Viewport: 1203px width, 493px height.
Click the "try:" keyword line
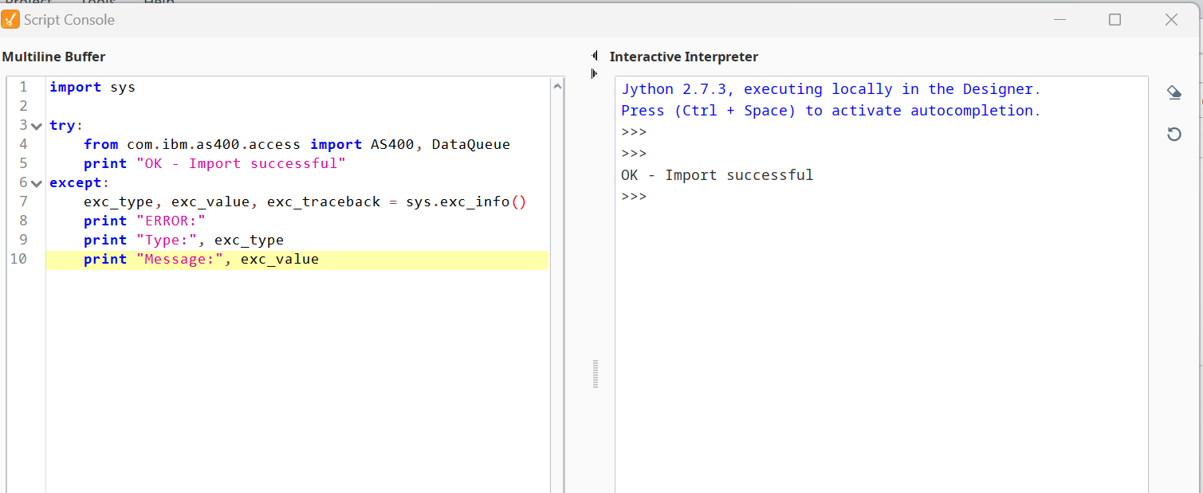click(x=66, y=125)
